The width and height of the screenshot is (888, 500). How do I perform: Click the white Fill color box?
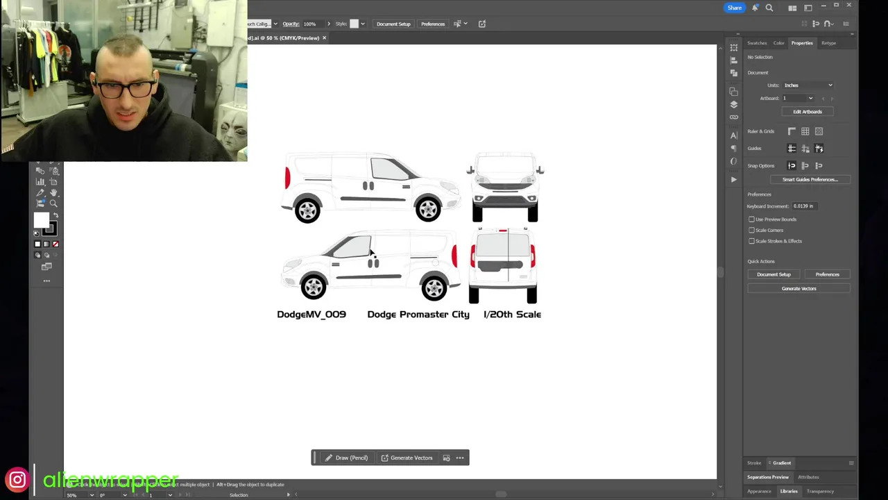point(41,222)
